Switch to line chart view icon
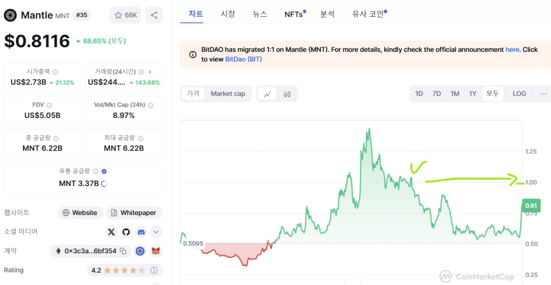Image resolution: width=551 pixels, height=285 pixels. (x=267, y=94)
